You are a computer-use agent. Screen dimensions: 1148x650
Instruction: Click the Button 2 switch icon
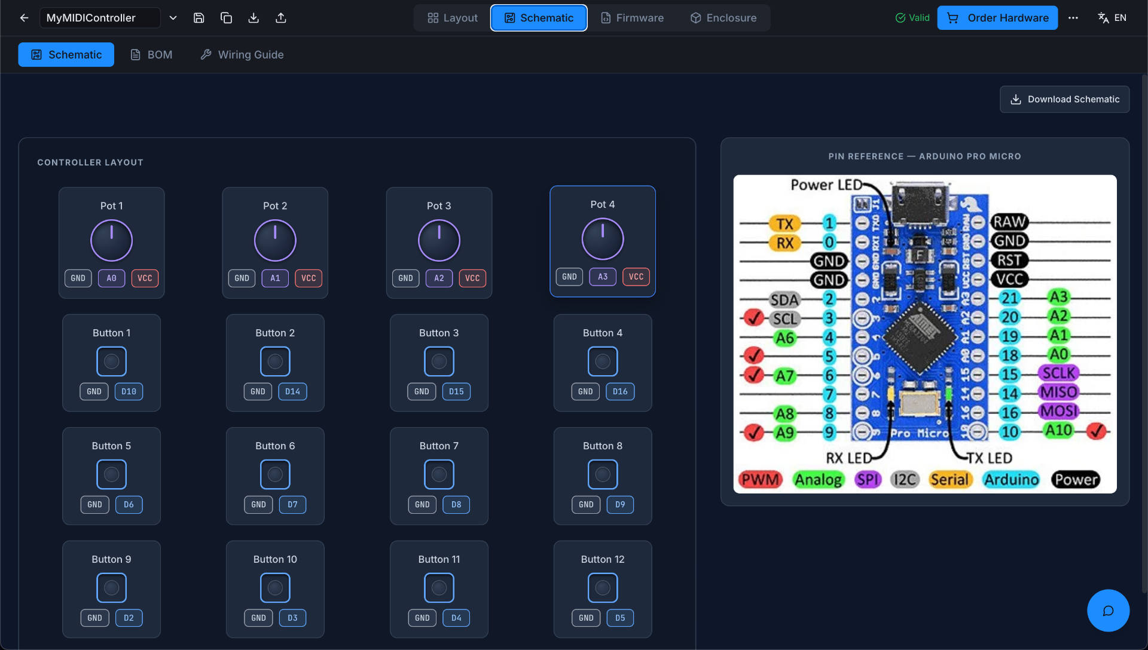tap(275, 361)
